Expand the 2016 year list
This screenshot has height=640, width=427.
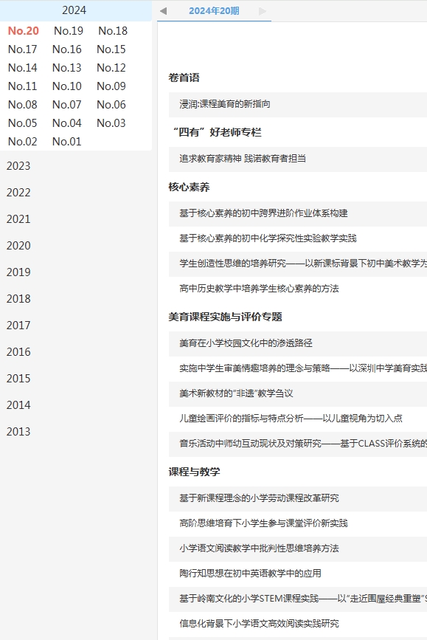pos(18,352)
